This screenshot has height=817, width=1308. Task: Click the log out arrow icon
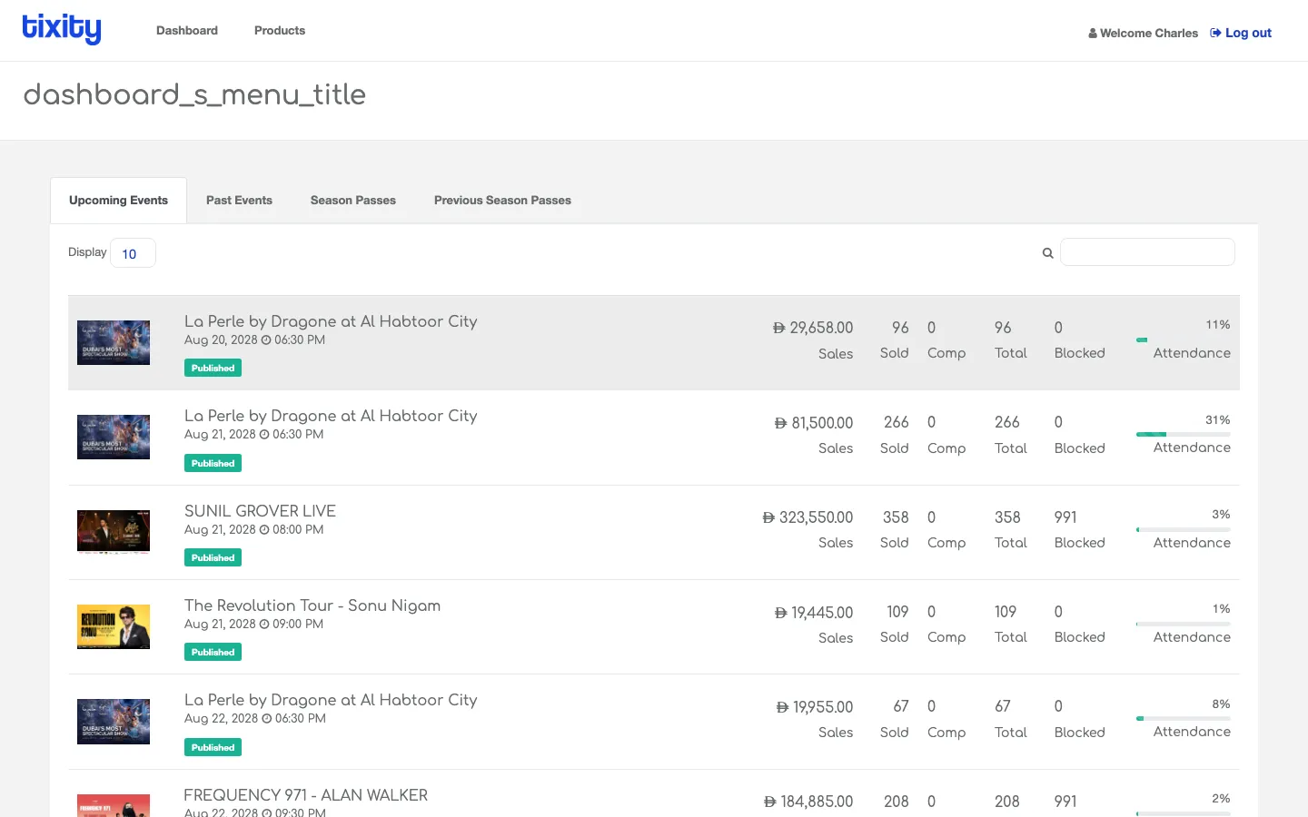[x=1215, y=33]
